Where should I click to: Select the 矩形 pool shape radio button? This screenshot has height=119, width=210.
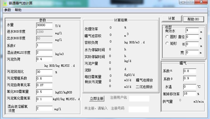pos(167,43)
